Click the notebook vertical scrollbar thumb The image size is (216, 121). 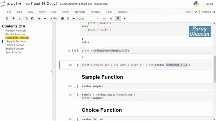click(x=215, y=69)
